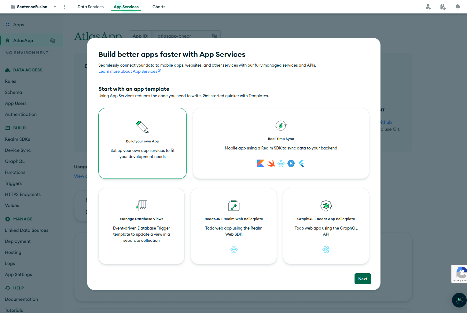Go to App Users

pyautogui.click(x=16, y=103)
